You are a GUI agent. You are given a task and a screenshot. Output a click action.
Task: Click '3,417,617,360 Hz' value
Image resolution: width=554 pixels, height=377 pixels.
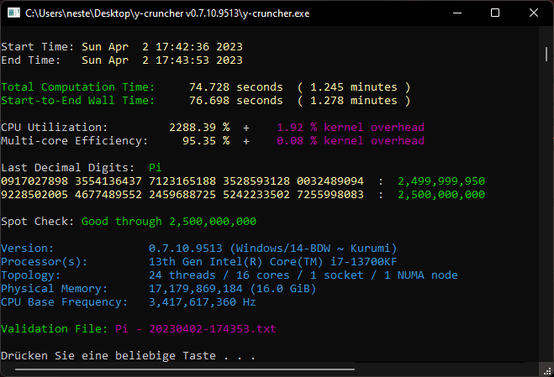(x=202, y=302)
